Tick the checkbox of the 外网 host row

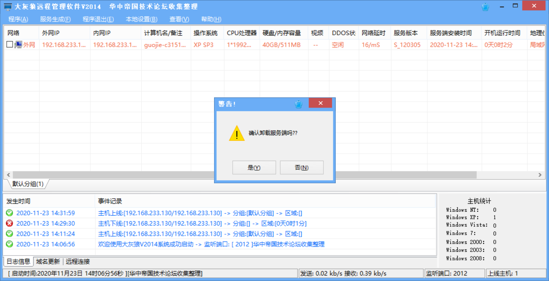pyautogui.click(x=10, y=45)
